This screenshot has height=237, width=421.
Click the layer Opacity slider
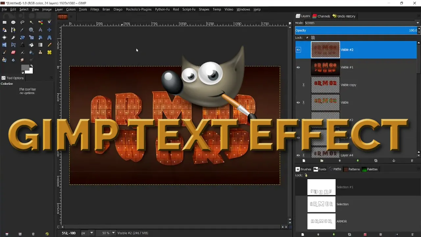pyautogui.click(x=356, y=30)
